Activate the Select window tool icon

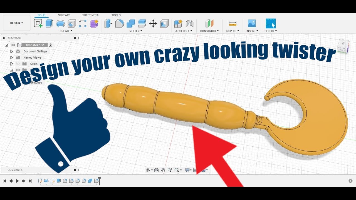271,23
